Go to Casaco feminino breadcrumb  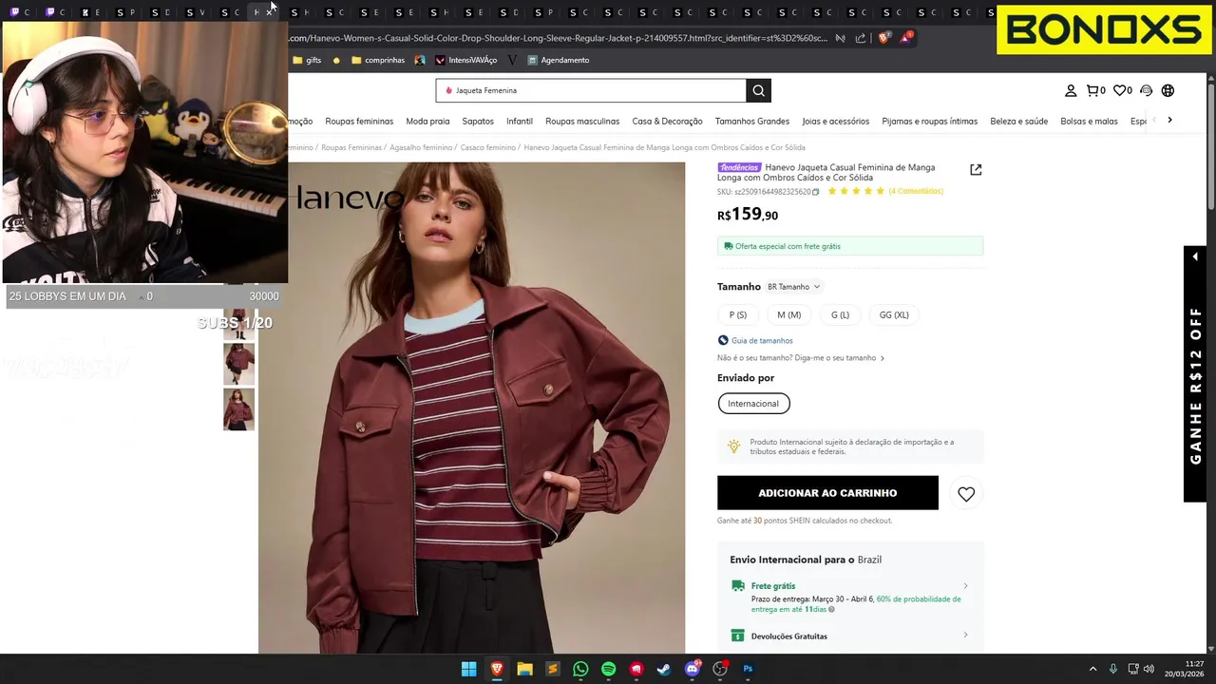[x=487, y=147]
